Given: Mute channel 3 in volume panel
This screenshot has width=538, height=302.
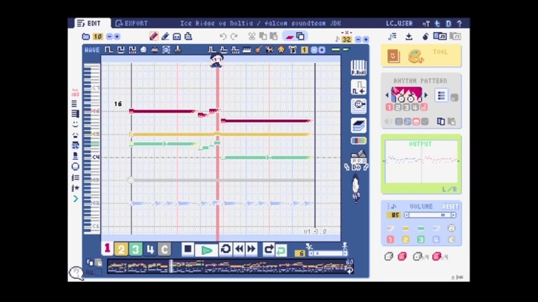Looking at the screenshot, I should point(421,239).
